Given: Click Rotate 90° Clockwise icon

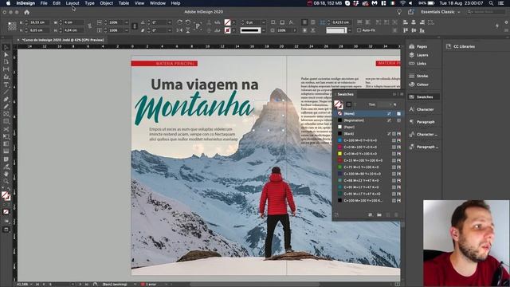Looking at the screenshot, I should [180, 22].
